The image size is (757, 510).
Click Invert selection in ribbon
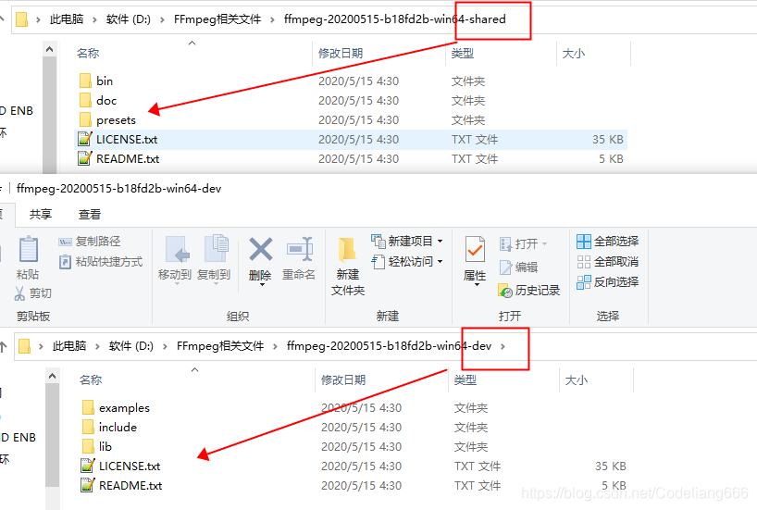click(x=608, y=282)
